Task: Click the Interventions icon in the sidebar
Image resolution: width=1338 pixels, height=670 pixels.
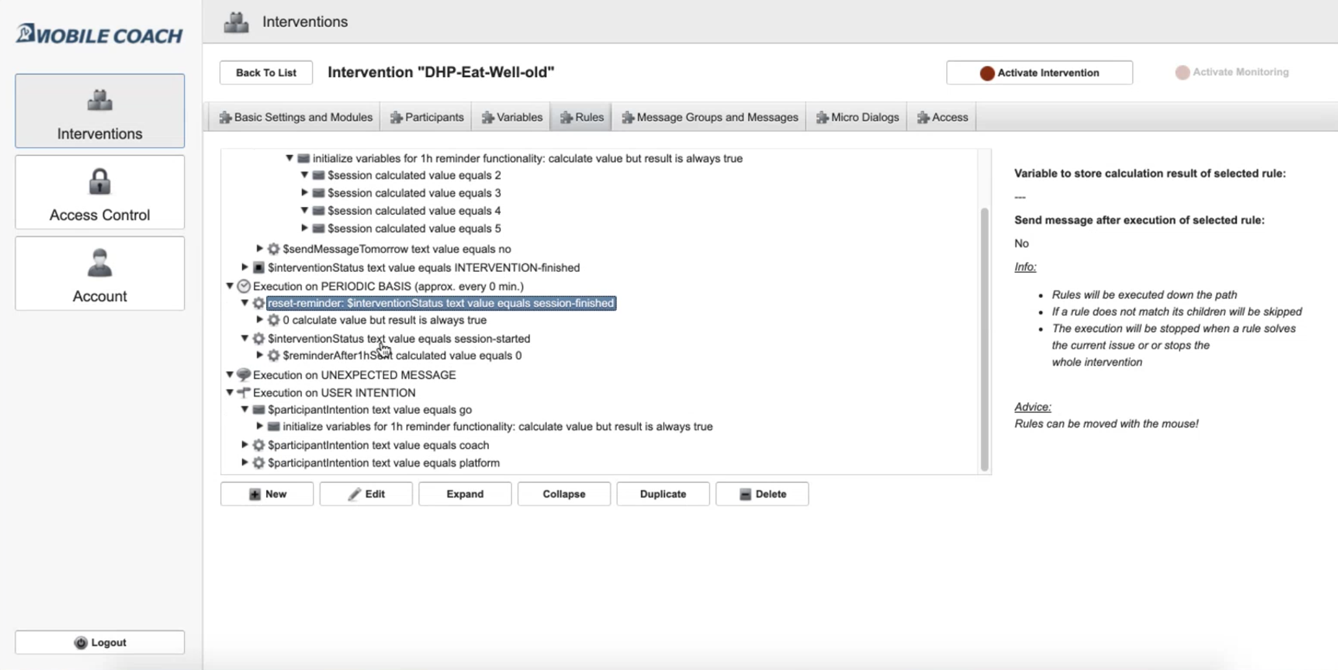Action: point(100,101)
